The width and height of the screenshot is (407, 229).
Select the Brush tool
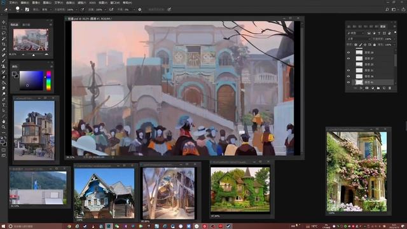[x=4, y=60]
